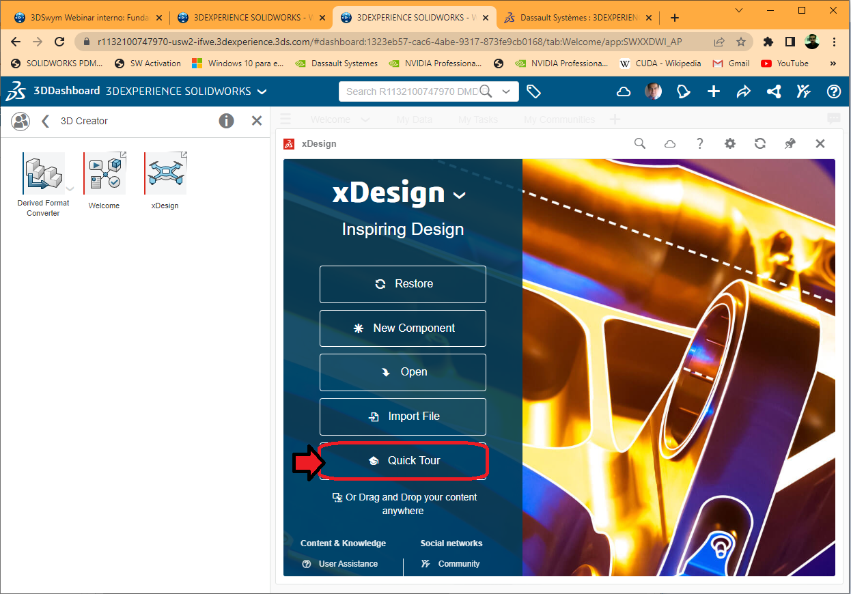Click the plus Add icon in the 3DDashboard header
Viewport: 851px width, 594px height.
tap(714, 91)
